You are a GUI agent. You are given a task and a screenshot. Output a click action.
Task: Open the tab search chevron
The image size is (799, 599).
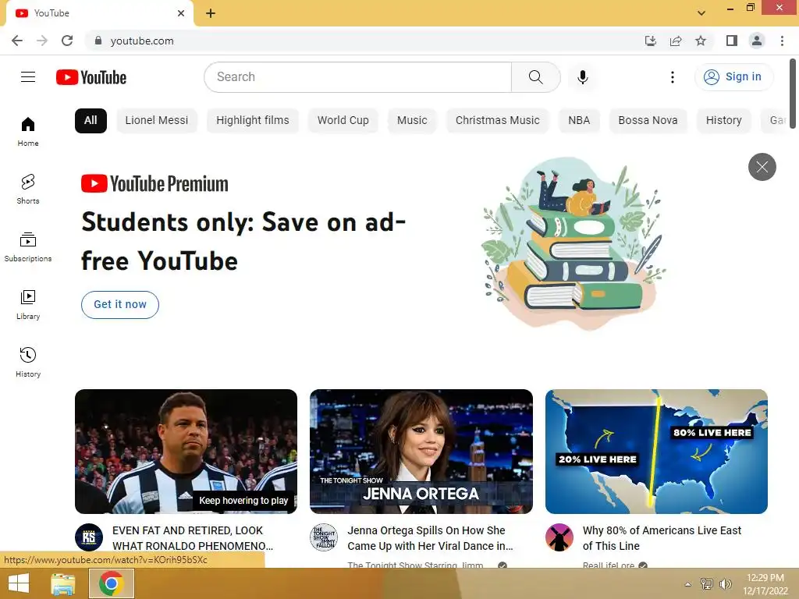(x=701, y=13)
